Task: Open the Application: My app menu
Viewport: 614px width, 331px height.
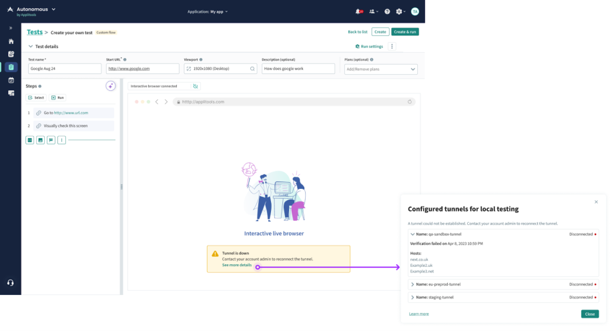Action: (x=208, y=11)
